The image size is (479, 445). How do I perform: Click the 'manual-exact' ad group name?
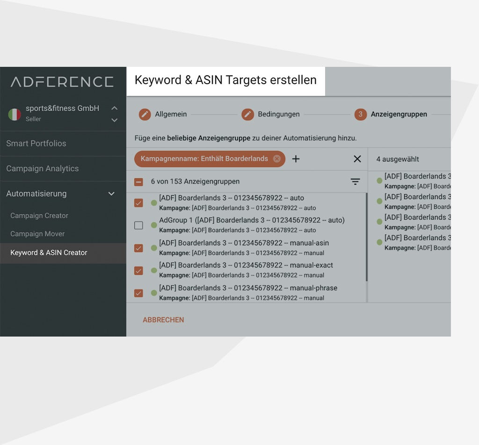coord(246,265)
